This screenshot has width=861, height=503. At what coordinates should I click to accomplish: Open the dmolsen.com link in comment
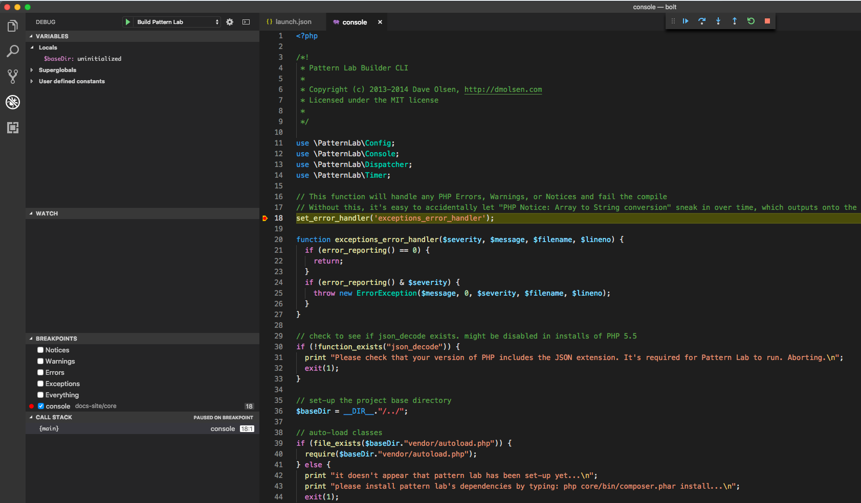coord(503,89)
